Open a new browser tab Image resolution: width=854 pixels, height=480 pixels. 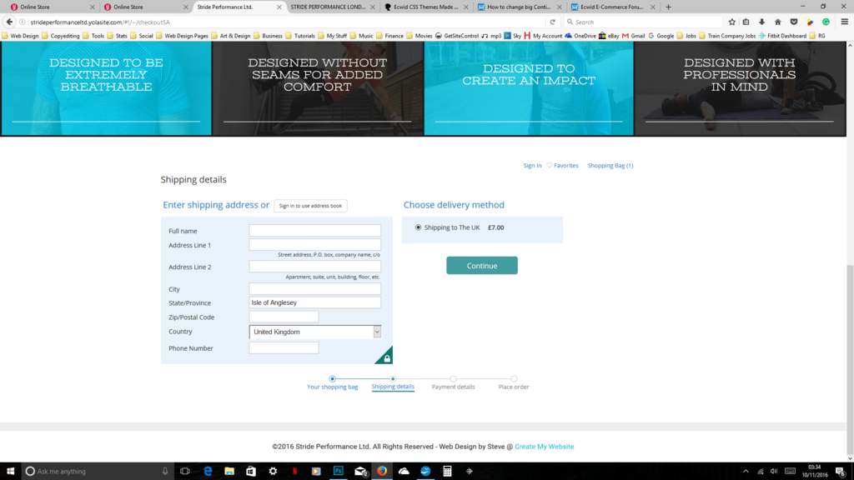coord(668,7)
